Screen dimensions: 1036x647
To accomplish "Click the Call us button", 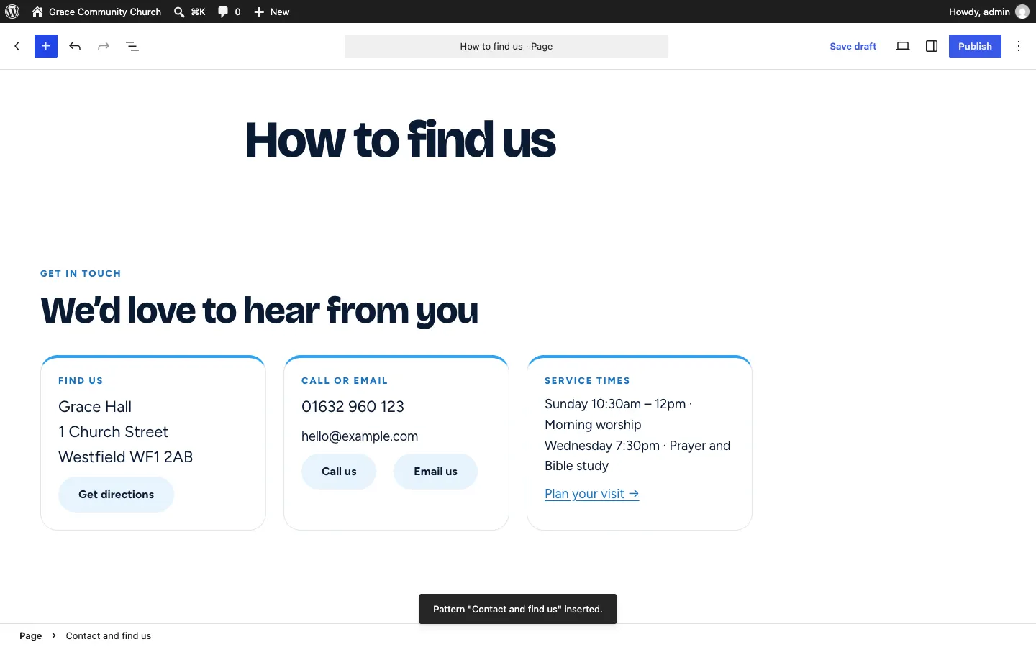I will pyautogui.click(x=339, y=472).
